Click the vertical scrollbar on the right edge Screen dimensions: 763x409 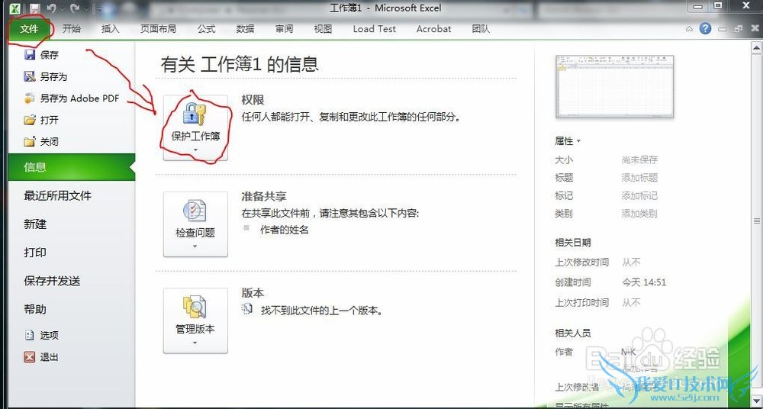click(756, 220)
